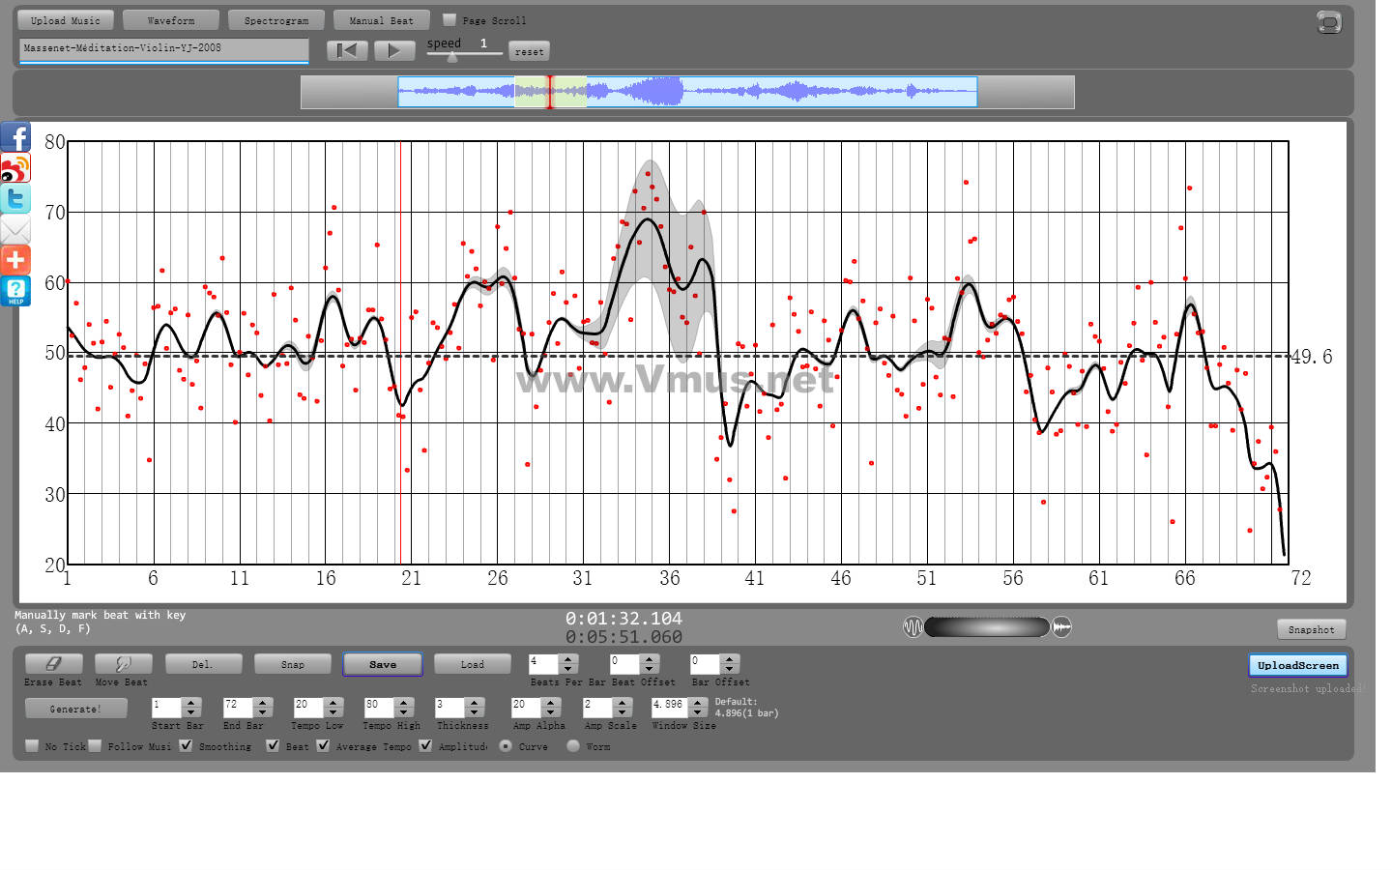Click the music file name field
The image size is (1392, 870).
click(163, 49)
